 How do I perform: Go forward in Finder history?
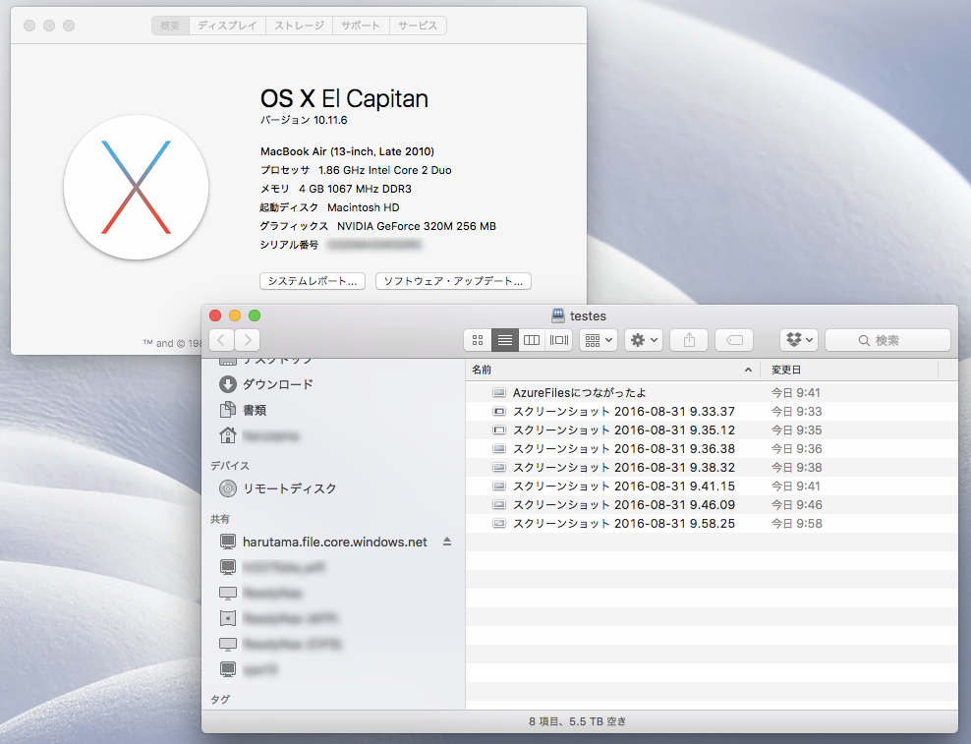coord(248,340)
